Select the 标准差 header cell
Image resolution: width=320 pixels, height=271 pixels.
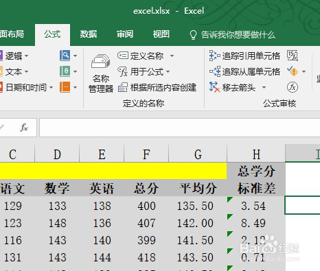coord(256,188)
